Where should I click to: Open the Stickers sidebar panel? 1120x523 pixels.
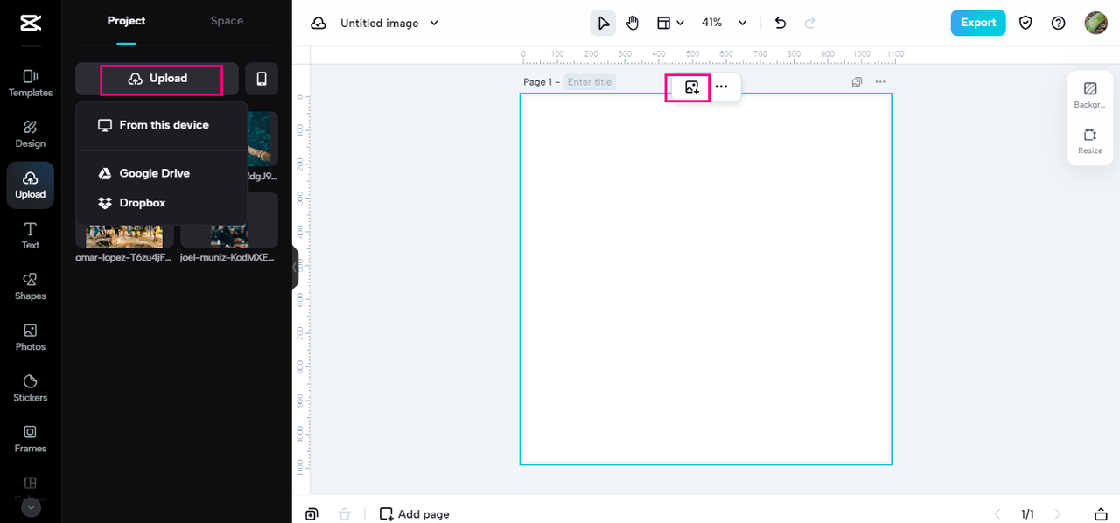tap(30, 387)
